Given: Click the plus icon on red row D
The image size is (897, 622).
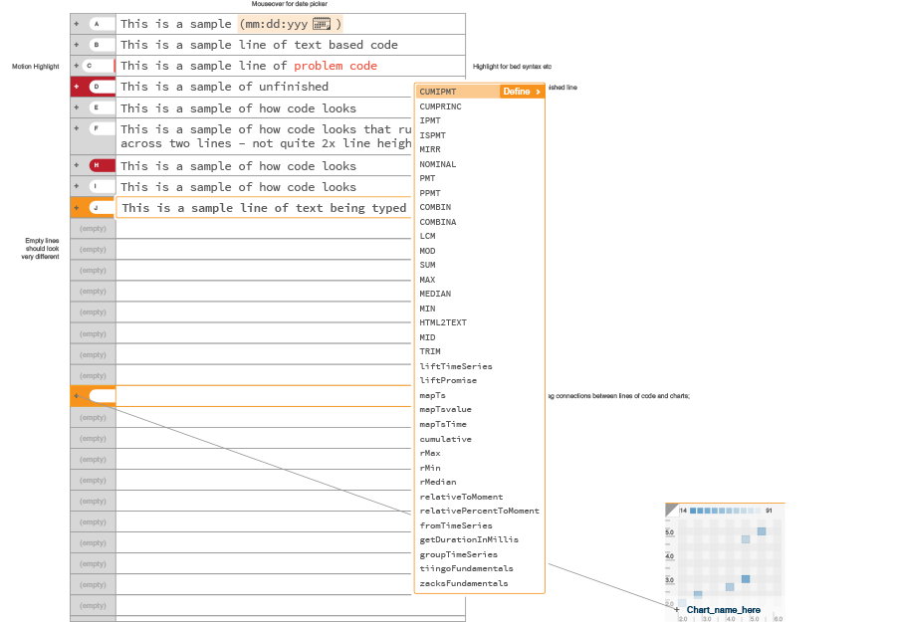Looking at the screenshot, I should [77, 87].
